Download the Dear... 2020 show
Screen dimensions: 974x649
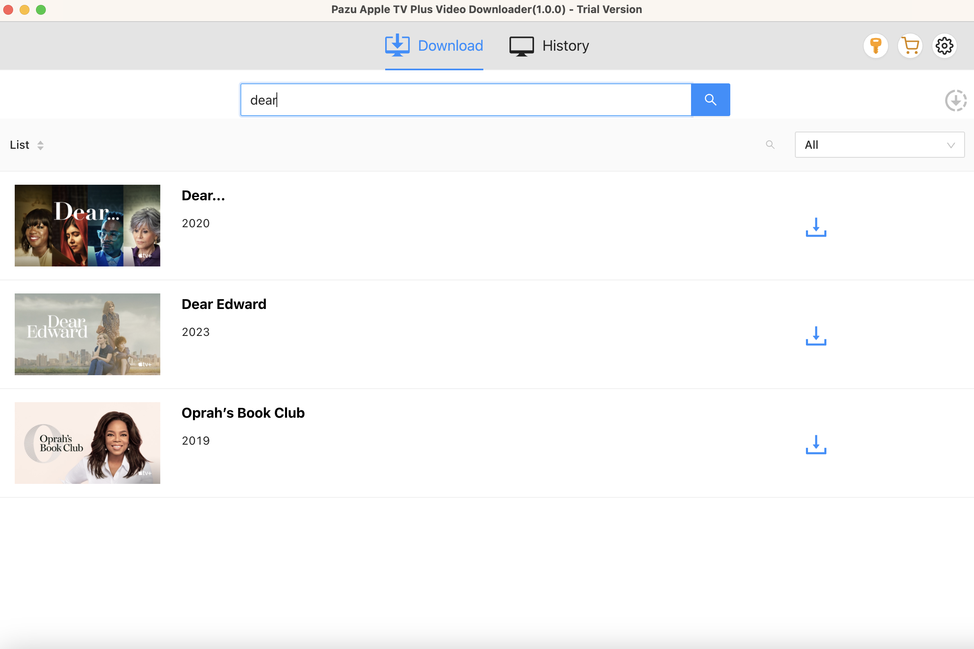pyautogui.click(x=816, y=227)
